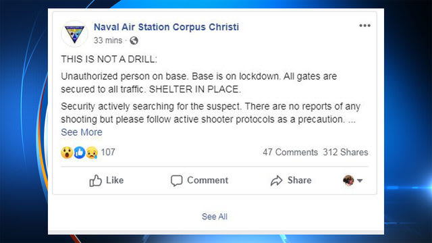Screen dimensions: 432x243
Task: Click the small user avatar beside Share
Action: tap(348, 180)
